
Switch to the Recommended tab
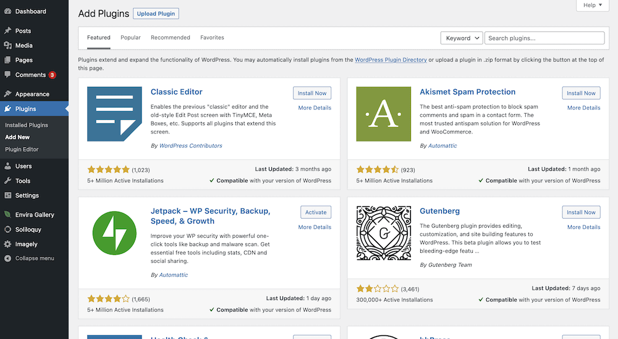click(171, 38)
